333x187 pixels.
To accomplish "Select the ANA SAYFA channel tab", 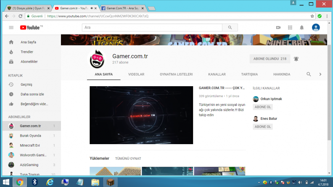I will [103, 74].
